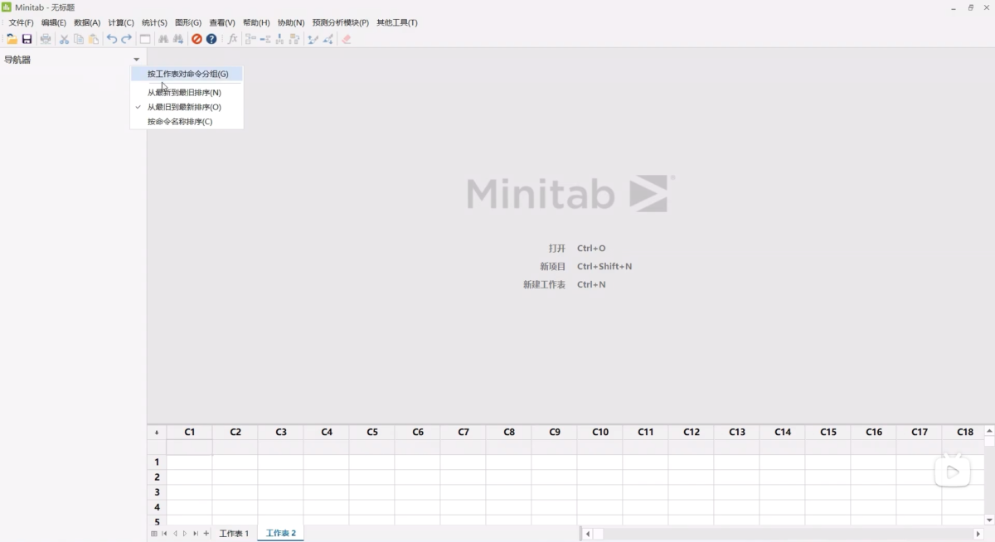Screen dimensions: 995x542
Task: Select row 1 header in worksheet
Action: pos(157,462)
